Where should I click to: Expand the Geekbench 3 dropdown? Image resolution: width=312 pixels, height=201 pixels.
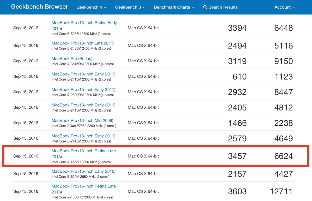click(130, 7)
